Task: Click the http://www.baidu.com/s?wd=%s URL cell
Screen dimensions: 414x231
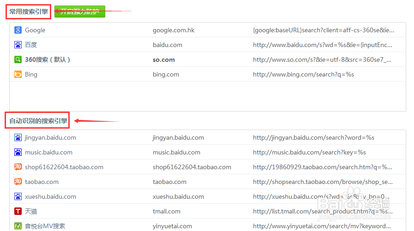Action: click(x=323, y=45)
